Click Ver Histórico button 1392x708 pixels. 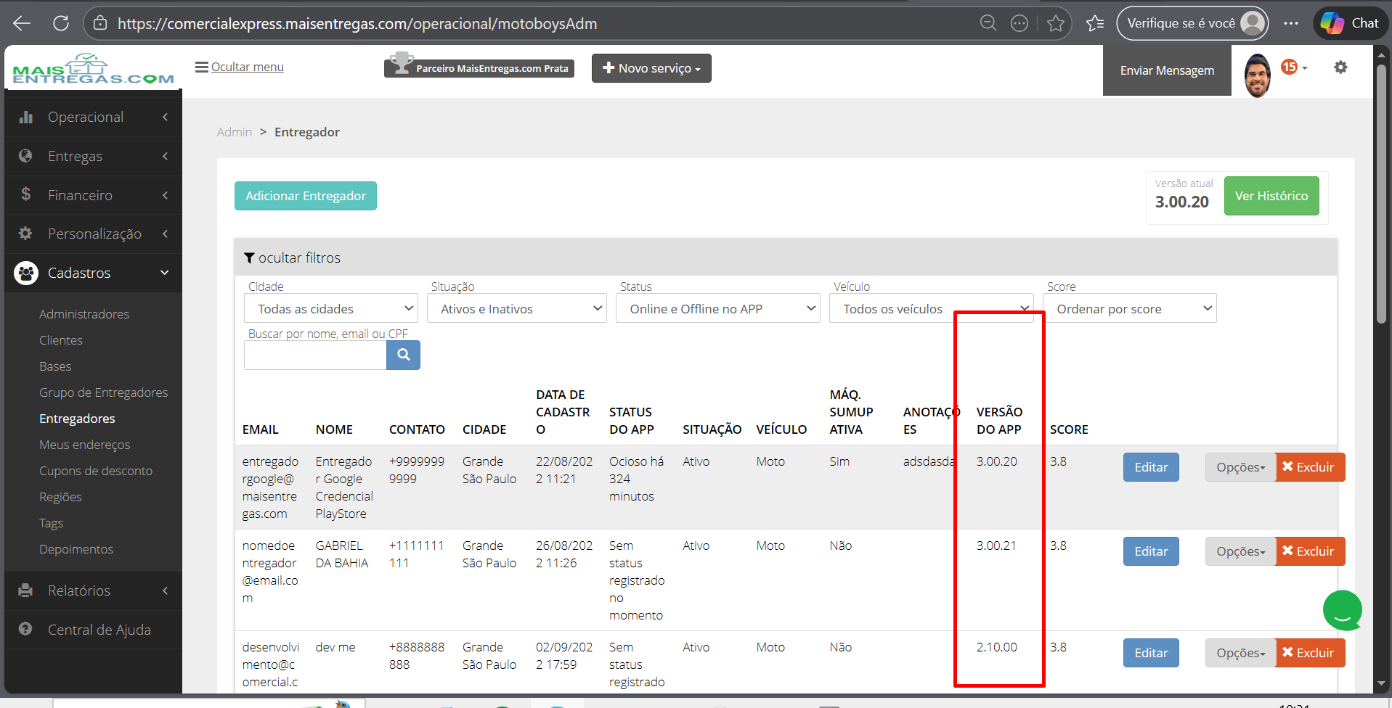1271,196
